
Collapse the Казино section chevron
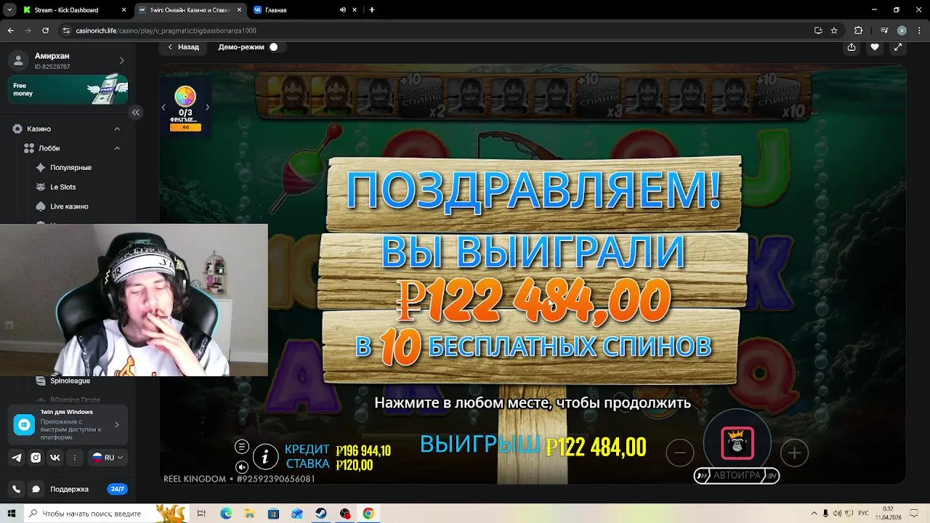pos(117,129)
